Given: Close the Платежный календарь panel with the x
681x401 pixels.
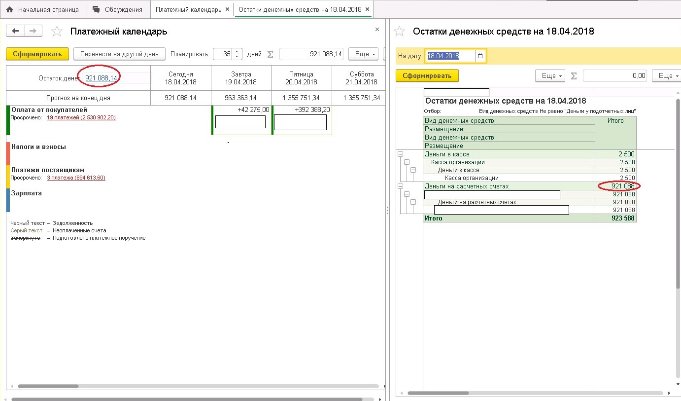Looking at the screenshot, I should click(x=377, y=30).
